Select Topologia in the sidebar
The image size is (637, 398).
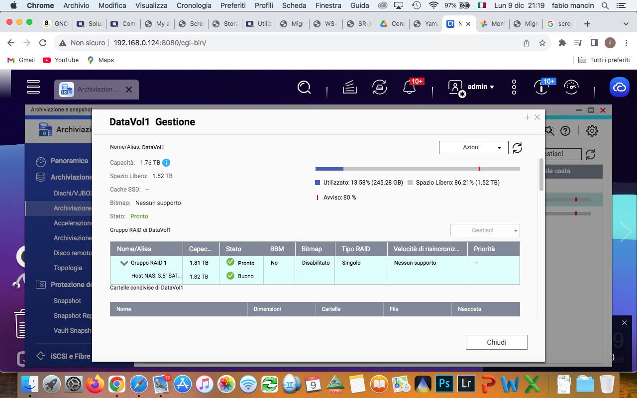coord(68,268)
